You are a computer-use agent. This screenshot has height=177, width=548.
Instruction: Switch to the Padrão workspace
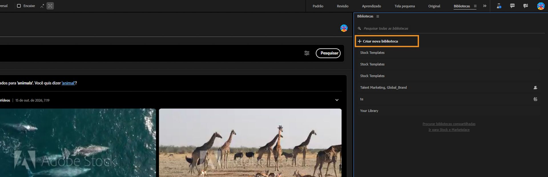coord(318,6)
